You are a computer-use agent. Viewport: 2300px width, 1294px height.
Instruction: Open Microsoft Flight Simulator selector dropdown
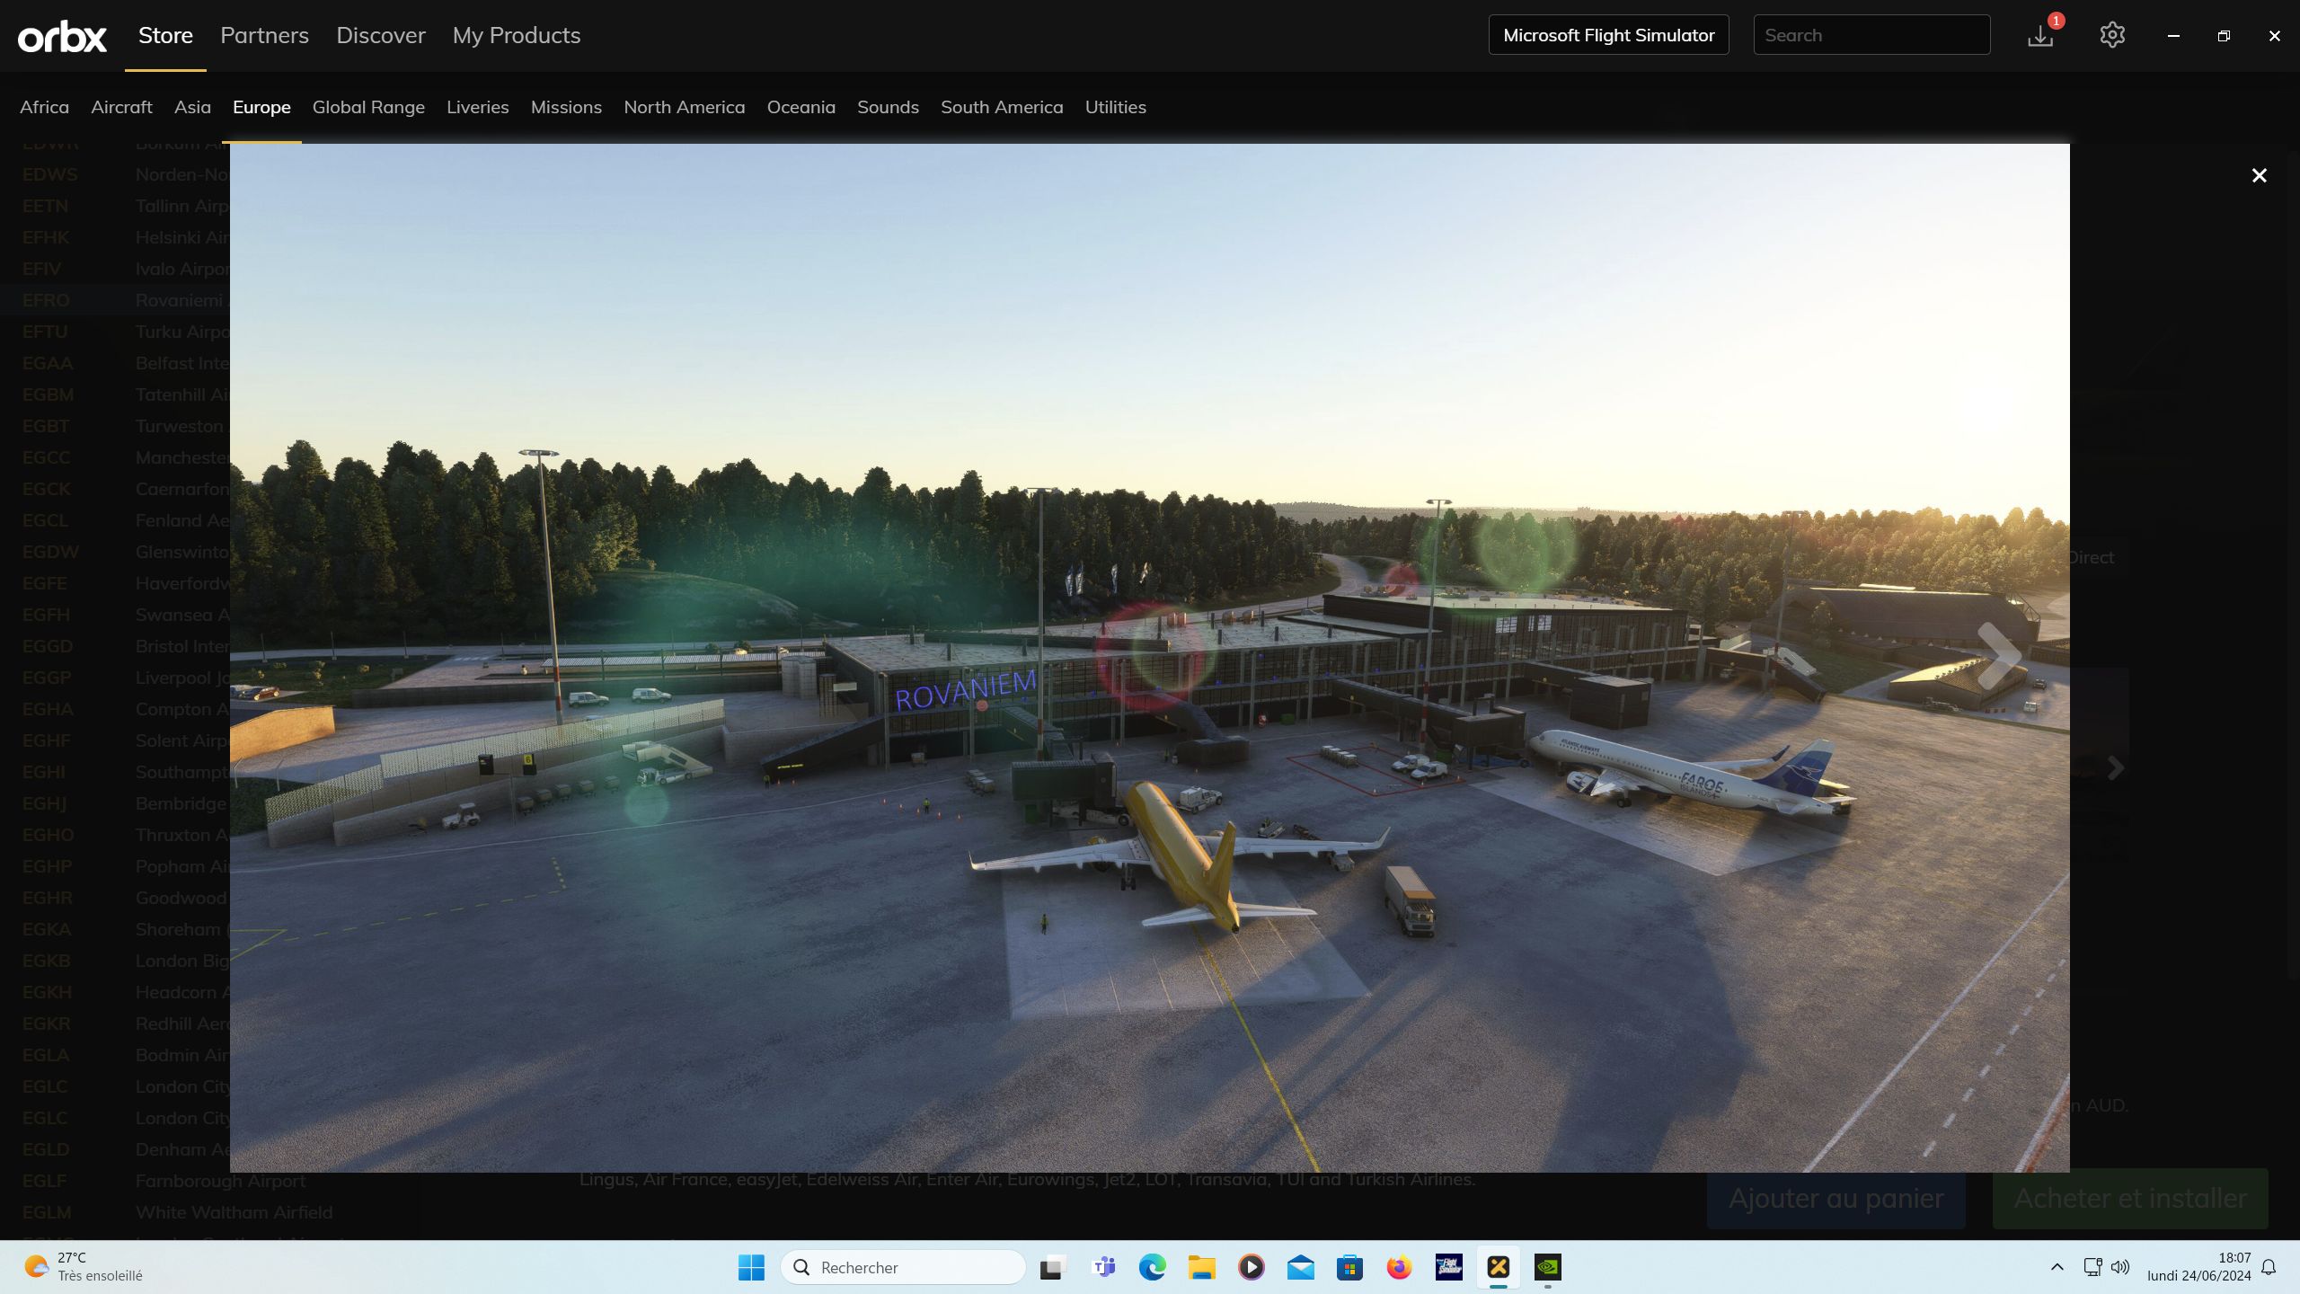(x=1608, y=35)
